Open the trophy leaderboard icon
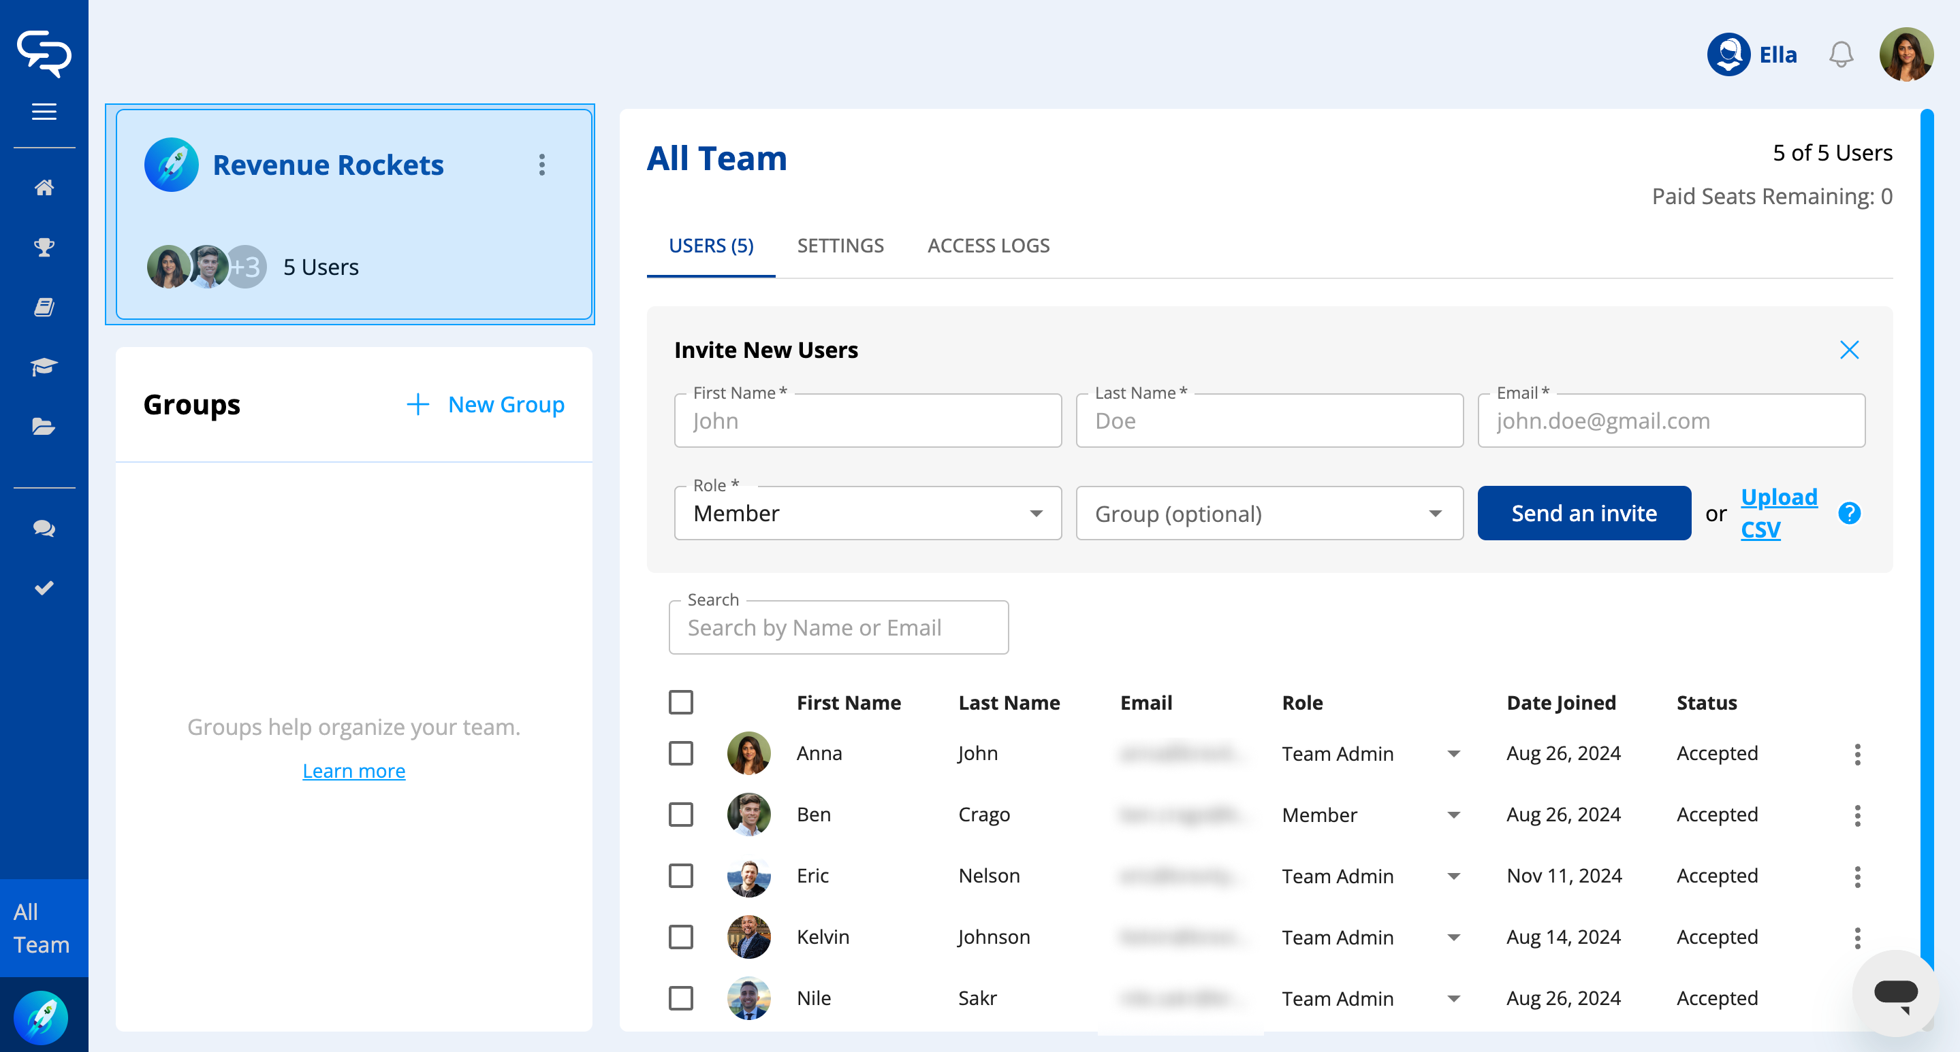Screen dimensions: 1960x1052 click(44, 247)
